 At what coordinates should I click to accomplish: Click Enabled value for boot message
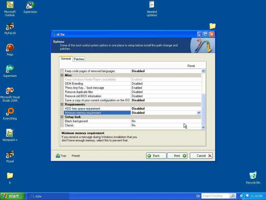pos(137,88)
